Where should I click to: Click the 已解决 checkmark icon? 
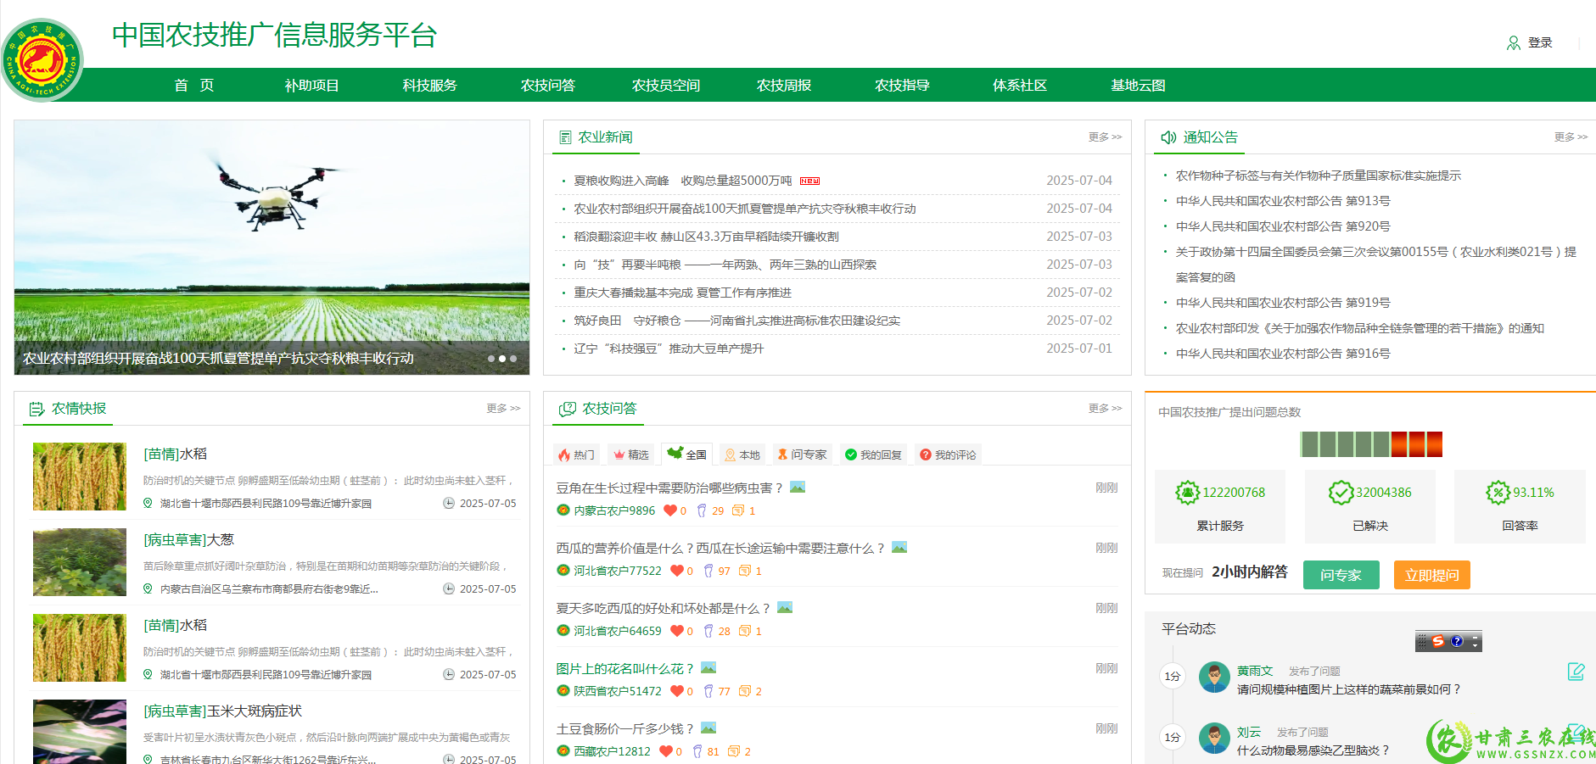1341,492
